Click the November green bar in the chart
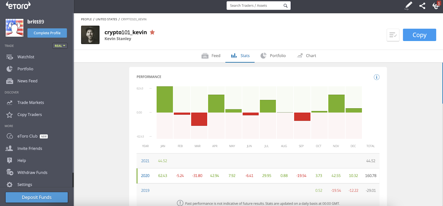Screen dimensions: 443x206 [336, 104]
